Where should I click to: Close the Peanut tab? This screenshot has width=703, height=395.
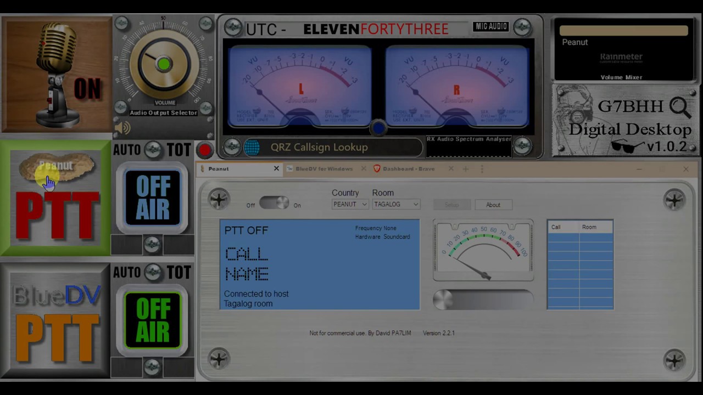(x=276, y=168)
